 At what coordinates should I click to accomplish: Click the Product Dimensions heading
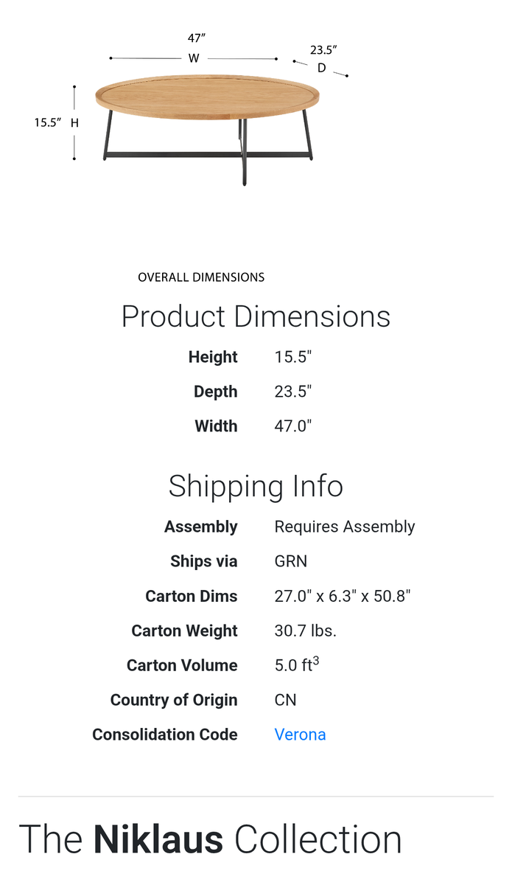pyautogui.click(x=256, y=316)
